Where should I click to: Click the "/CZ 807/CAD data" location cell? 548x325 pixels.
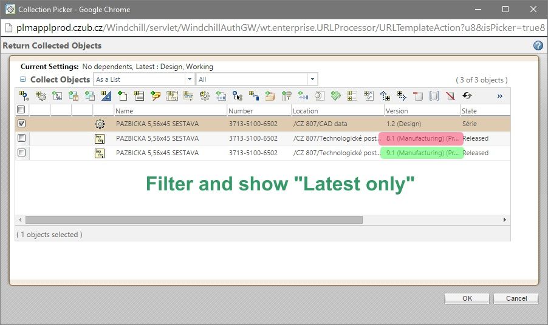320,124
